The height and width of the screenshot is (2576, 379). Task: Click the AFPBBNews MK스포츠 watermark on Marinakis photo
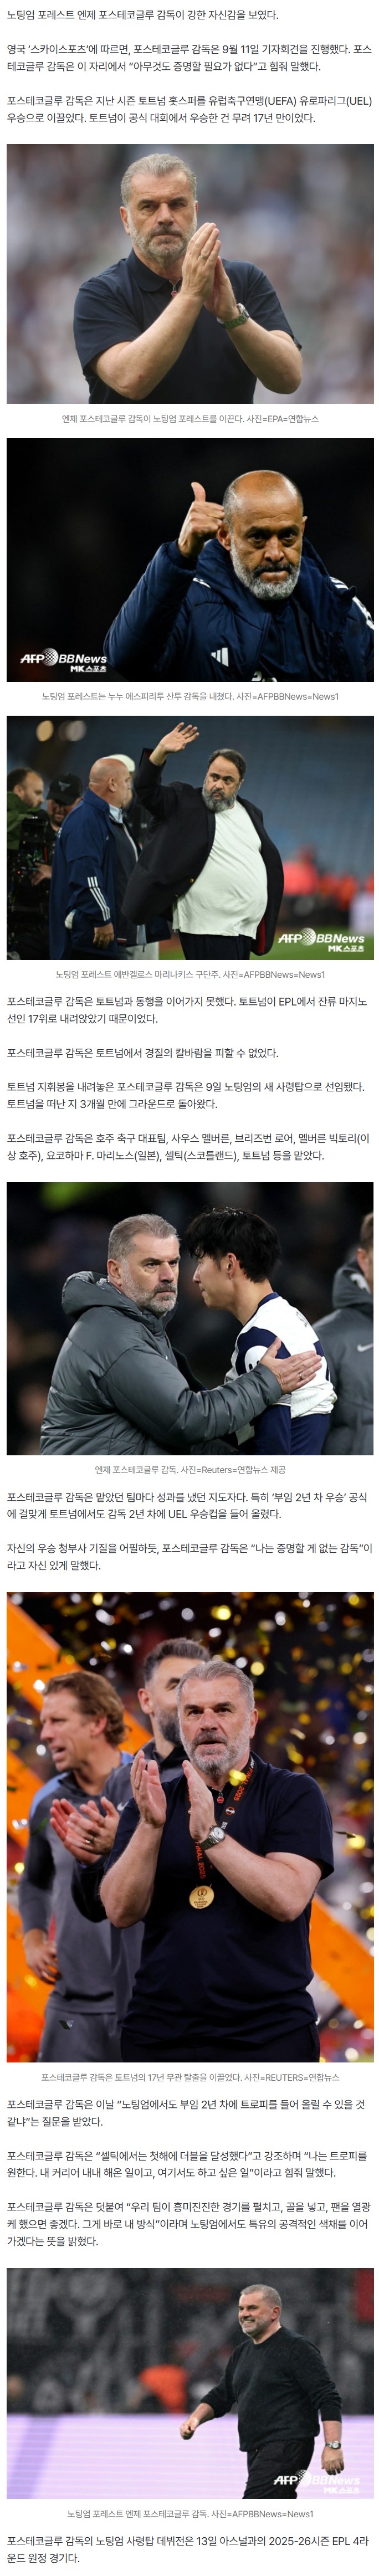click(321, 941)
